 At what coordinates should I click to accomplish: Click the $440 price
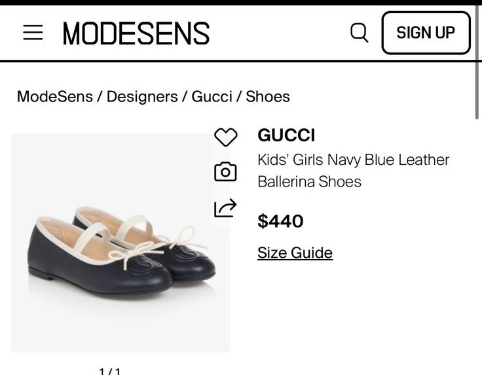[280, 221]
